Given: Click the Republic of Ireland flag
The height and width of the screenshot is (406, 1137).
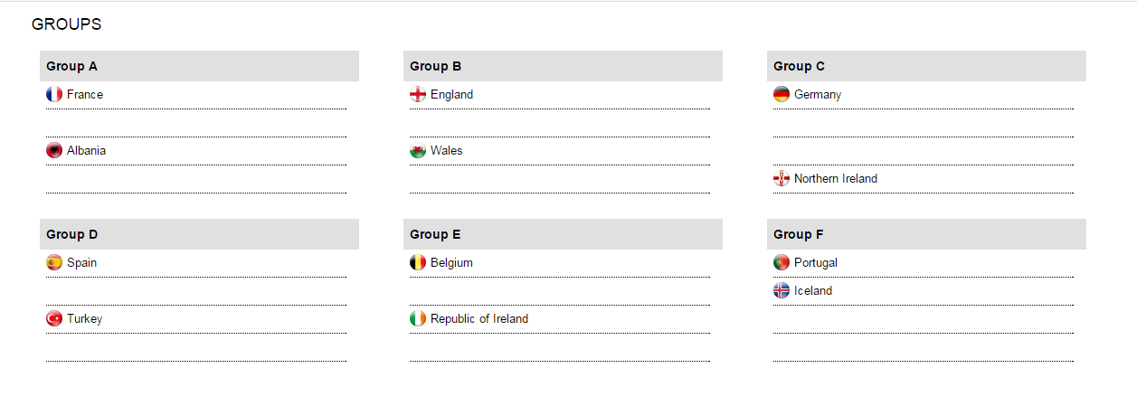Looking at the screenshot, I should pos(418,318).
